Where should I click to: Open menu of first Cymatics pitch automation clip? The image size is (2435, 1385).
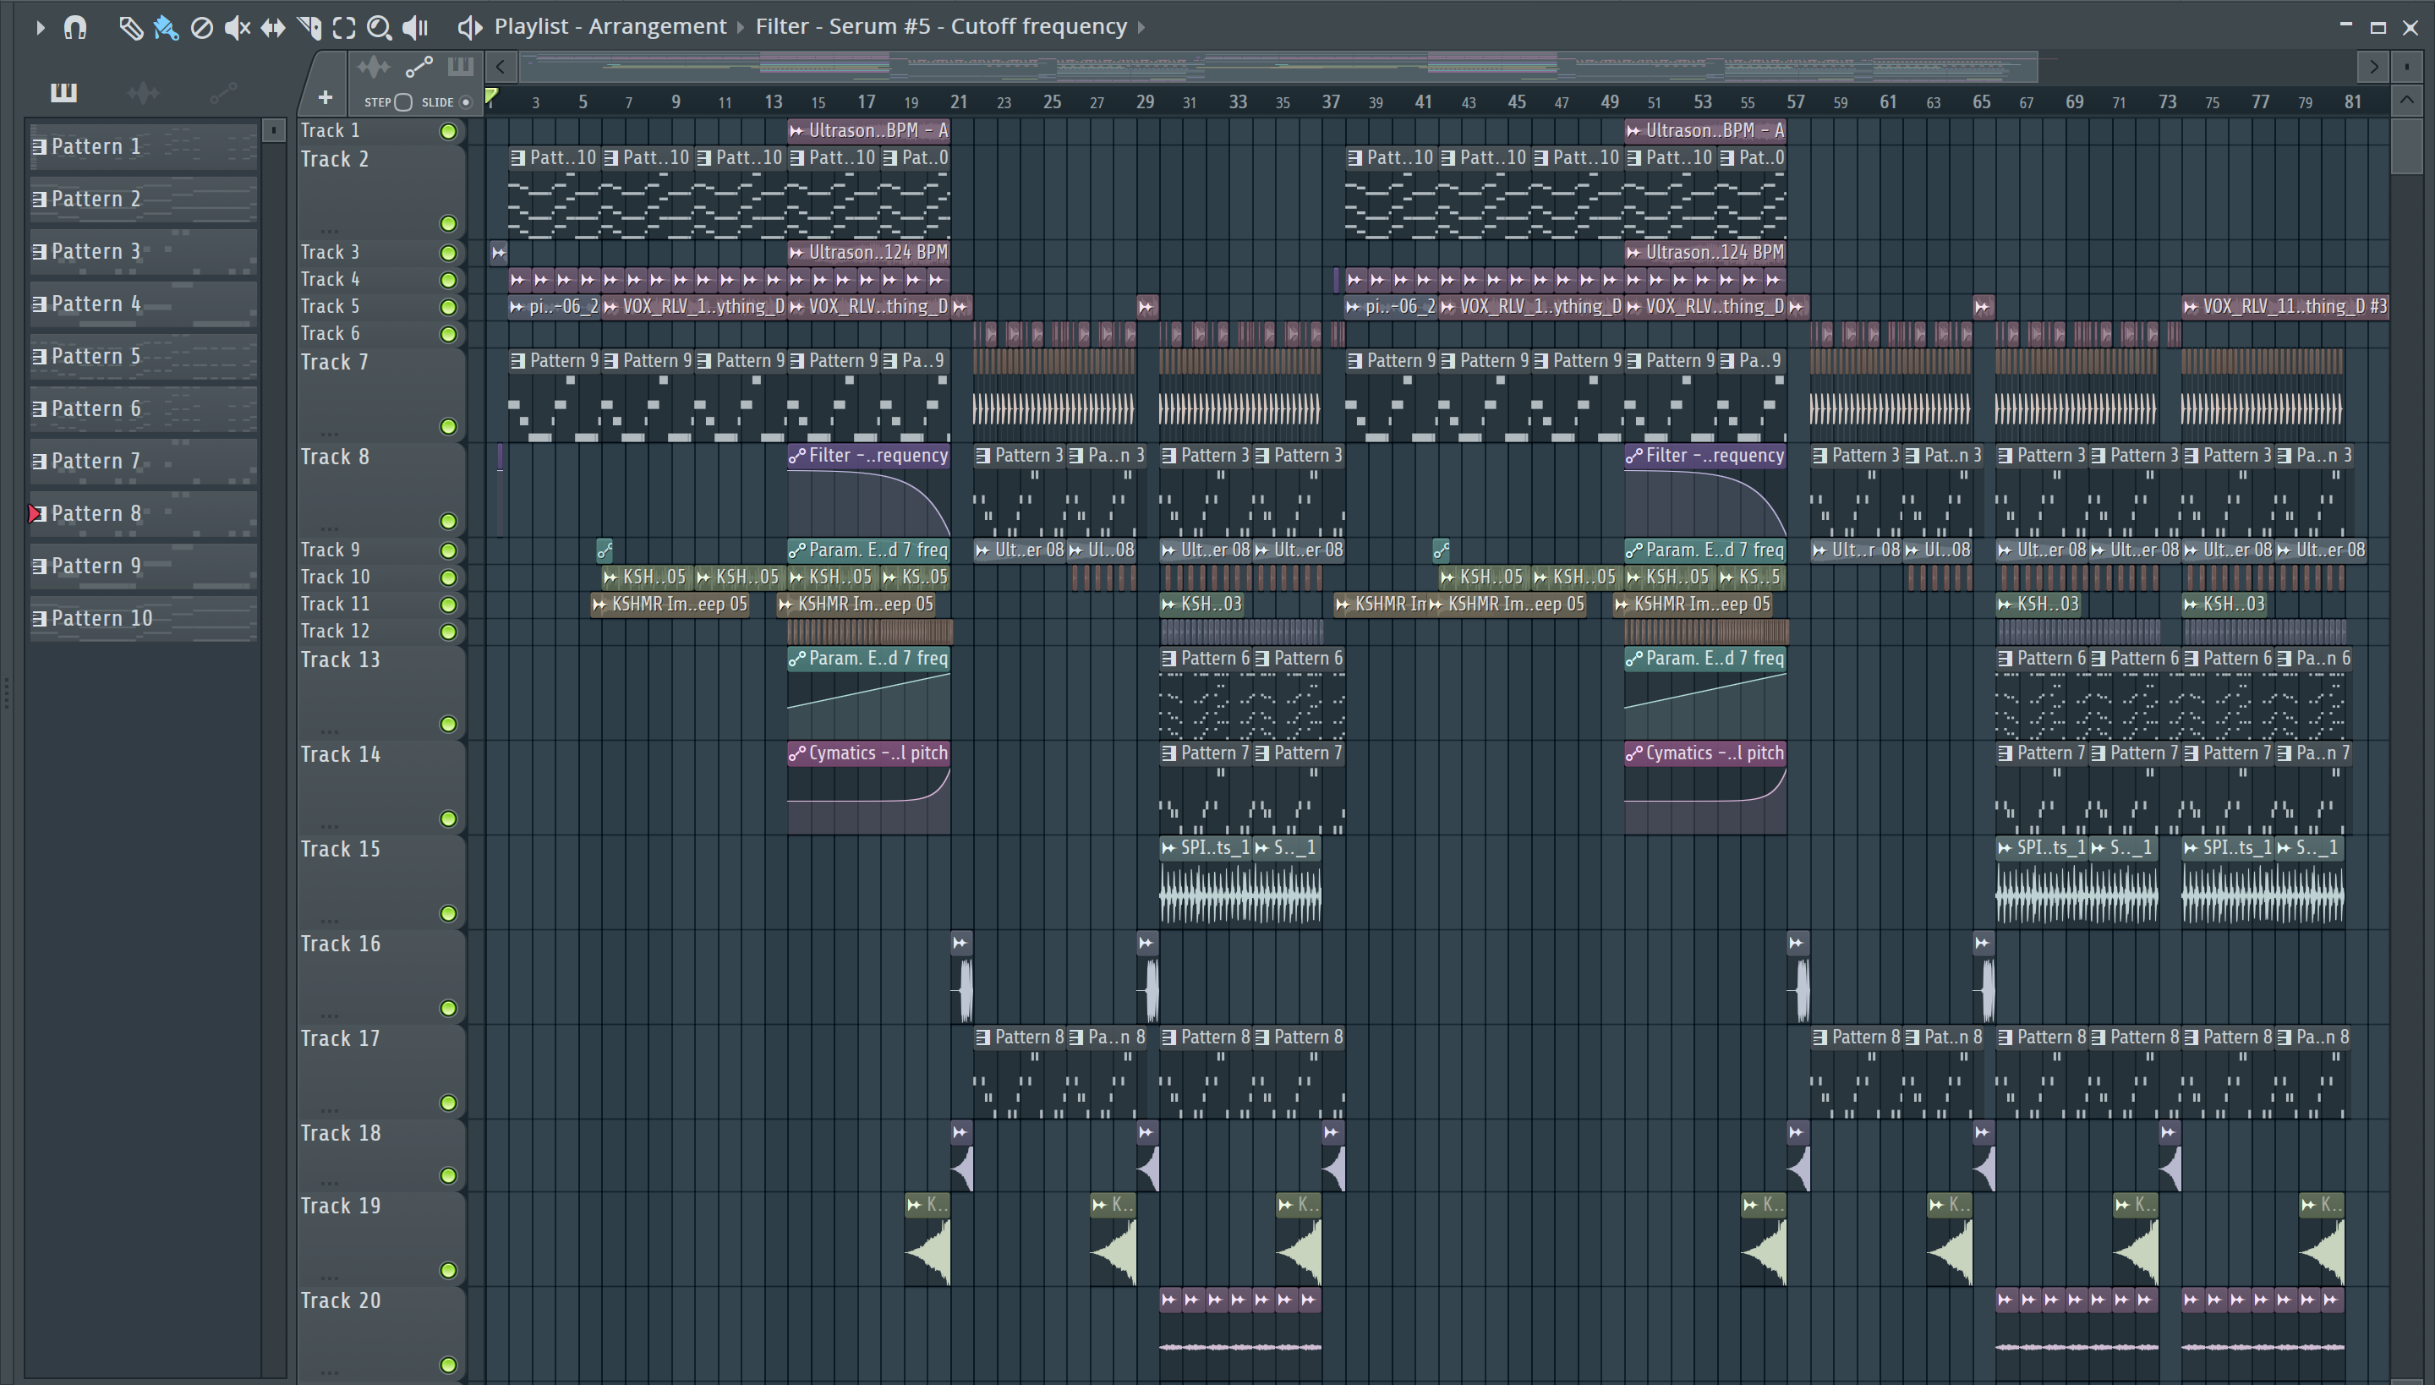(797, 754)
